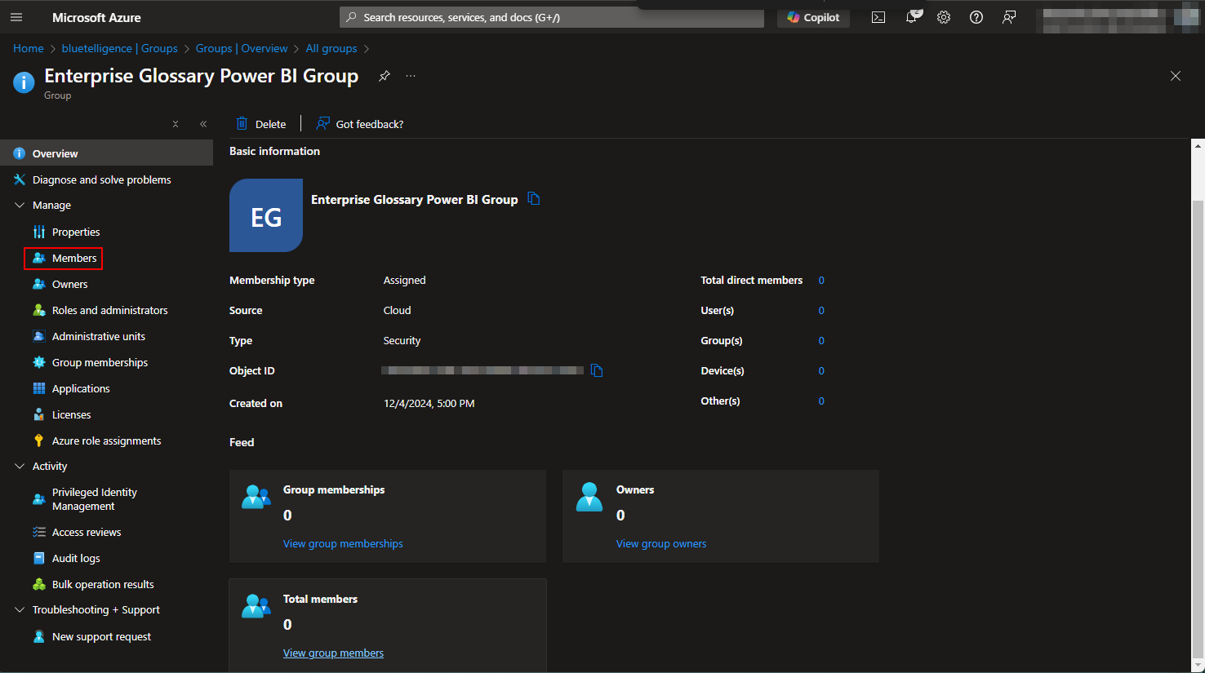Select Audit logs in the sidebar

pyautogui.click(x=76, y=559)
